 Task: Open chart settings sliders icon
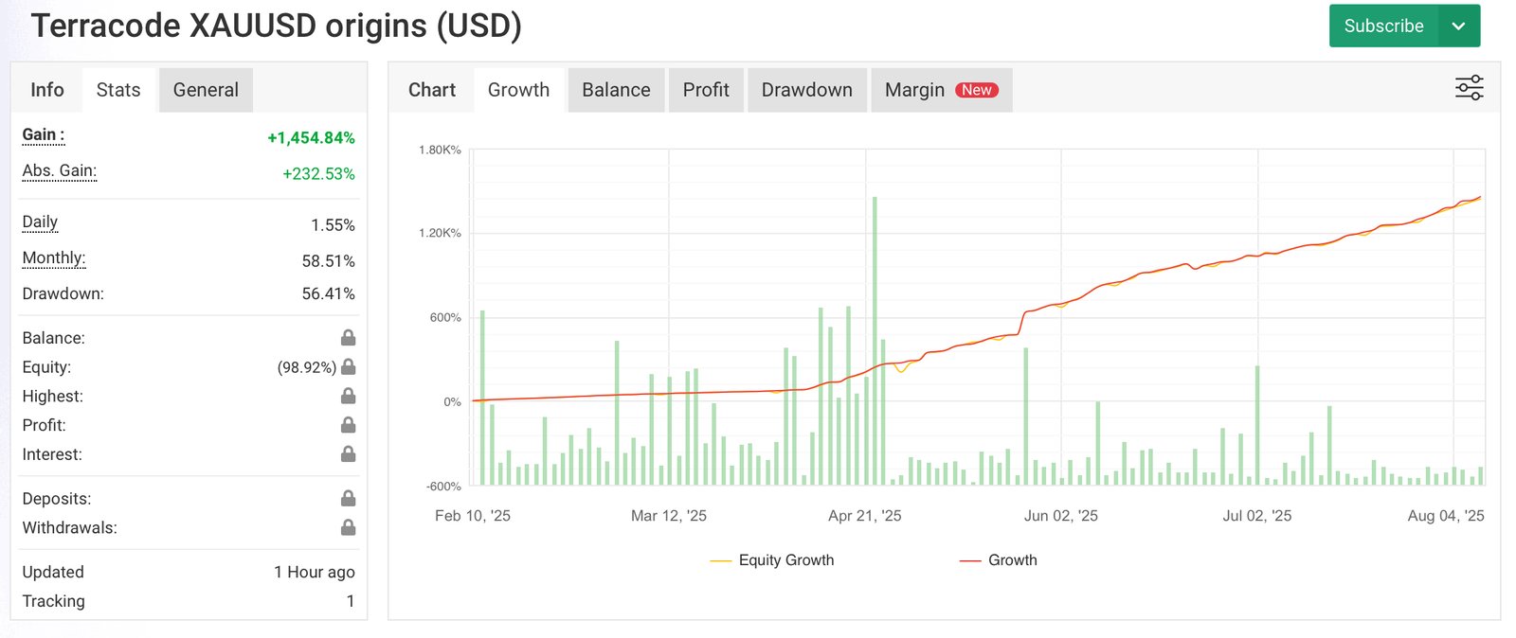coord(1469,89)
